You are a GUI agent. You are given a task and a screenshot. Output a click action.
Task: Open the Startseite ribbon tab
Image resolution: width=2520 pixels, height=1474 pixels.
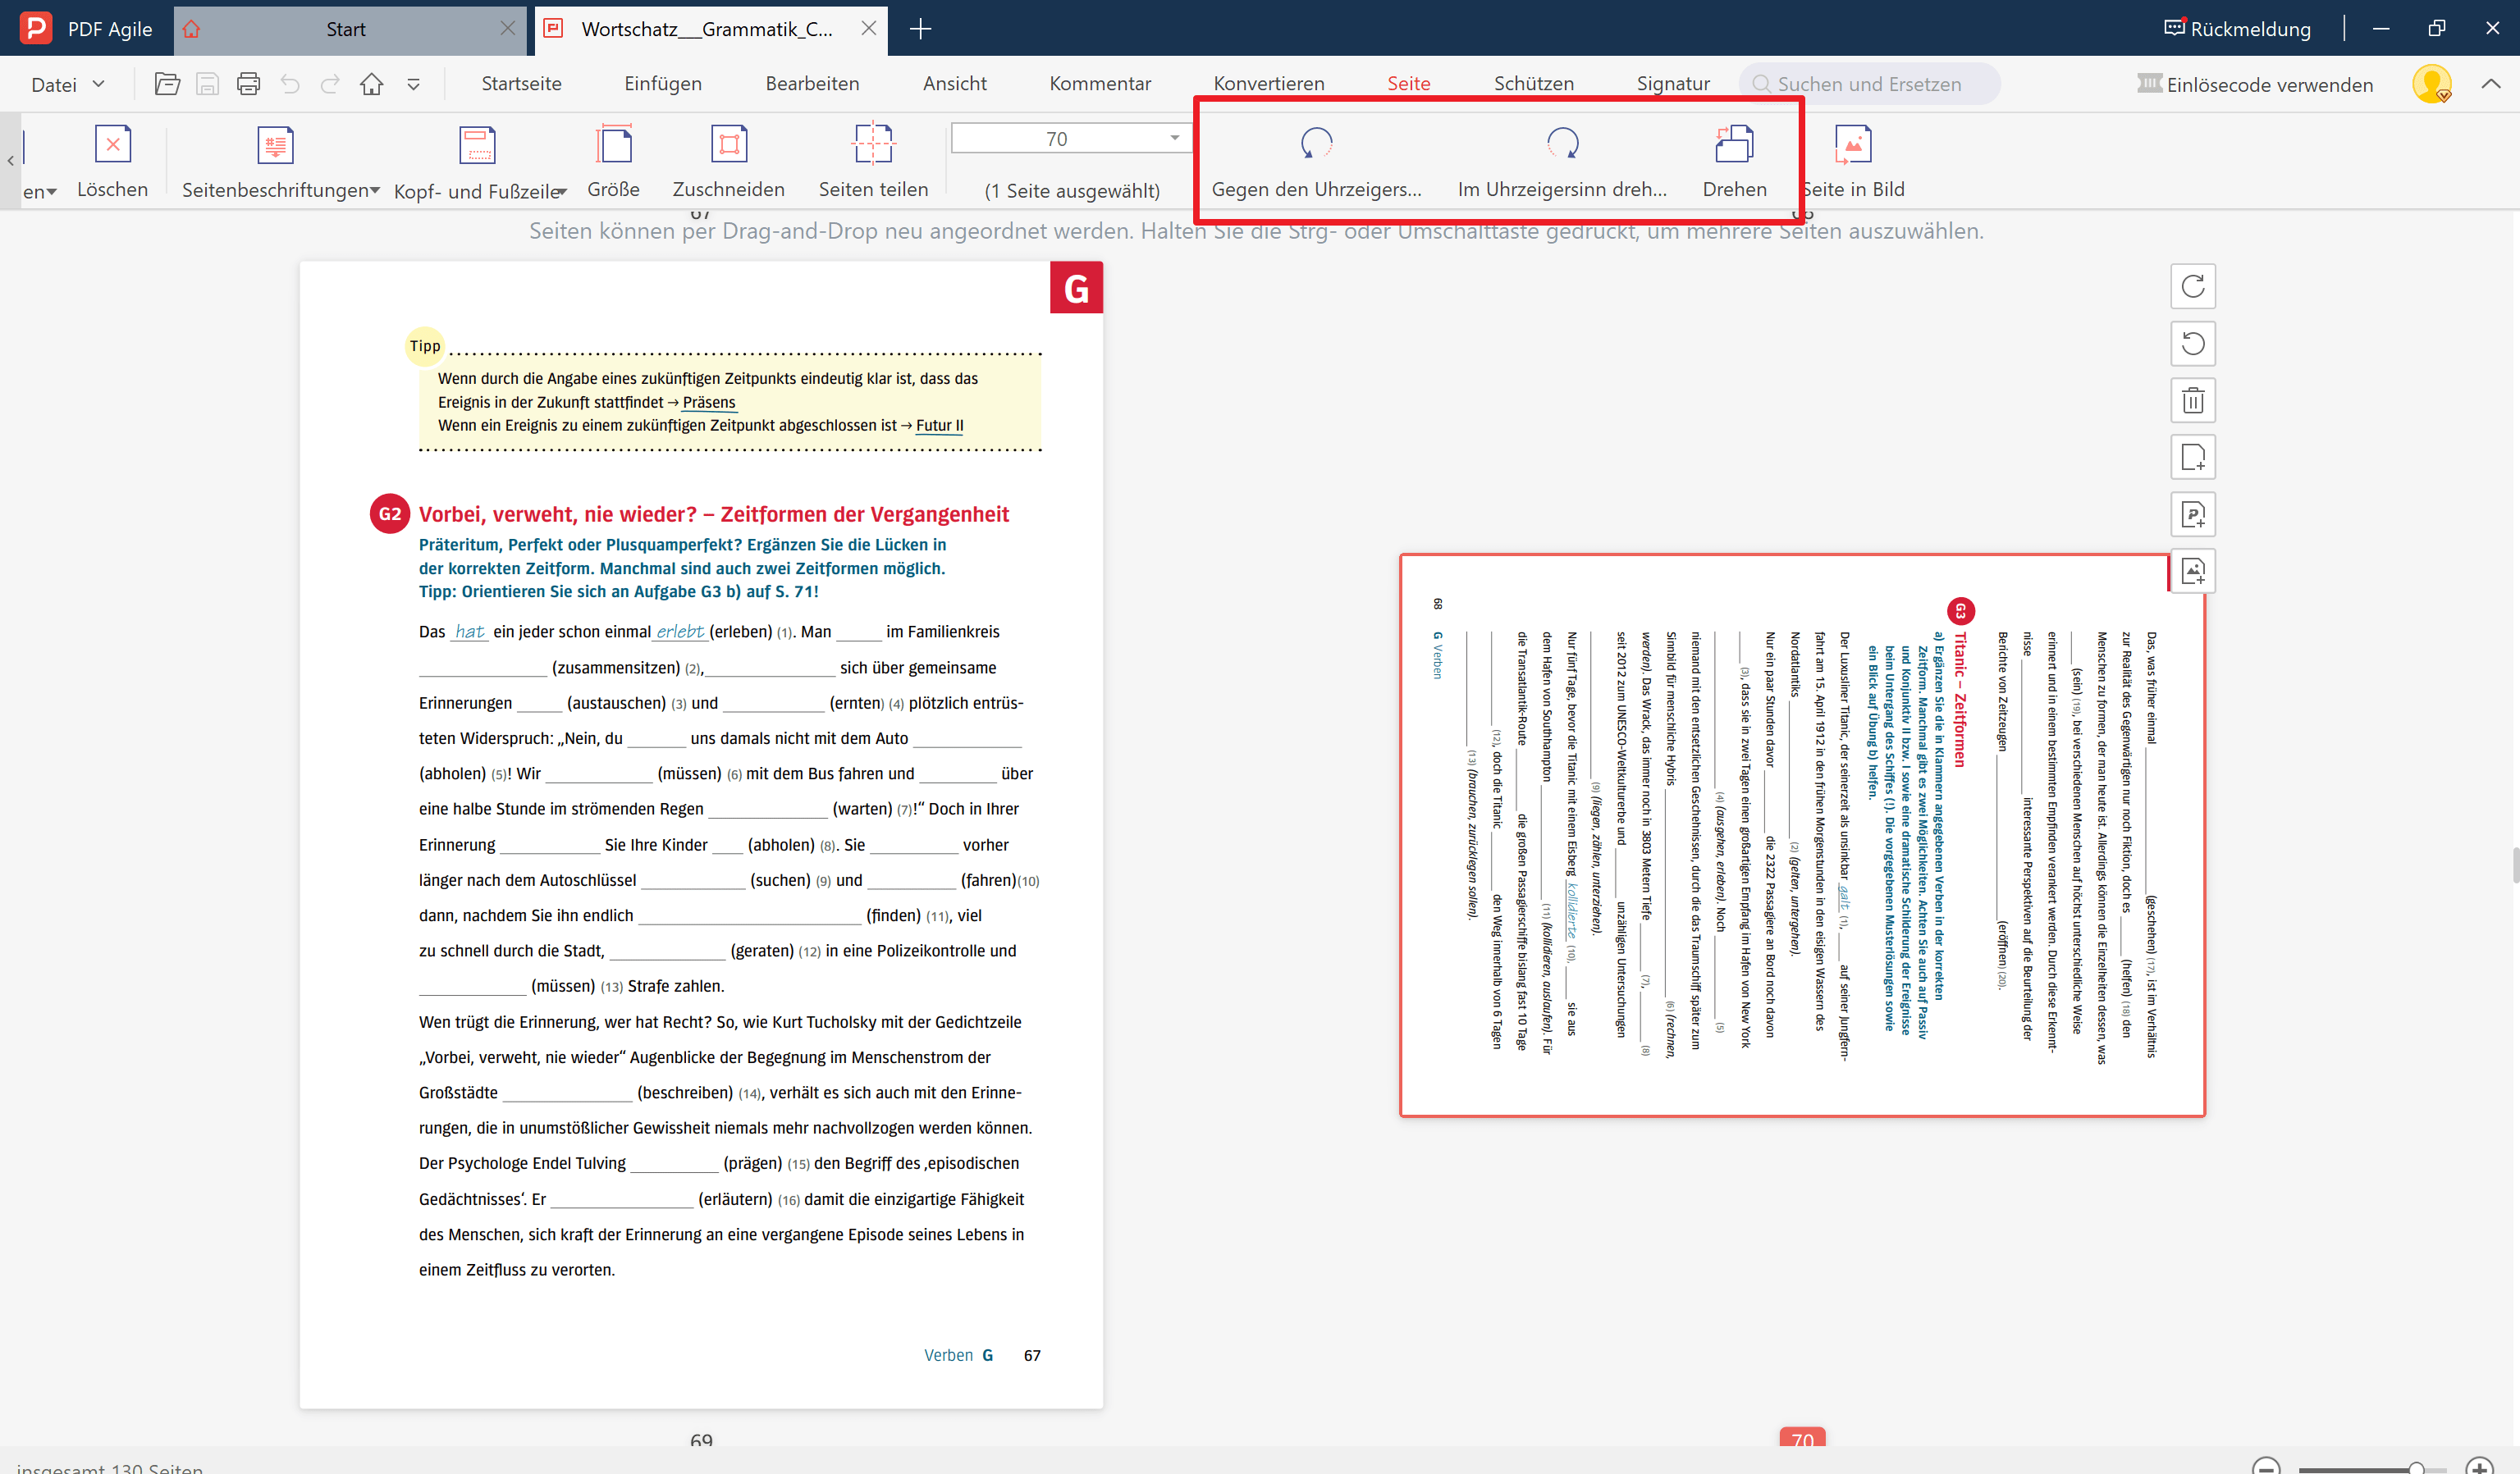(x=521, y=84)
